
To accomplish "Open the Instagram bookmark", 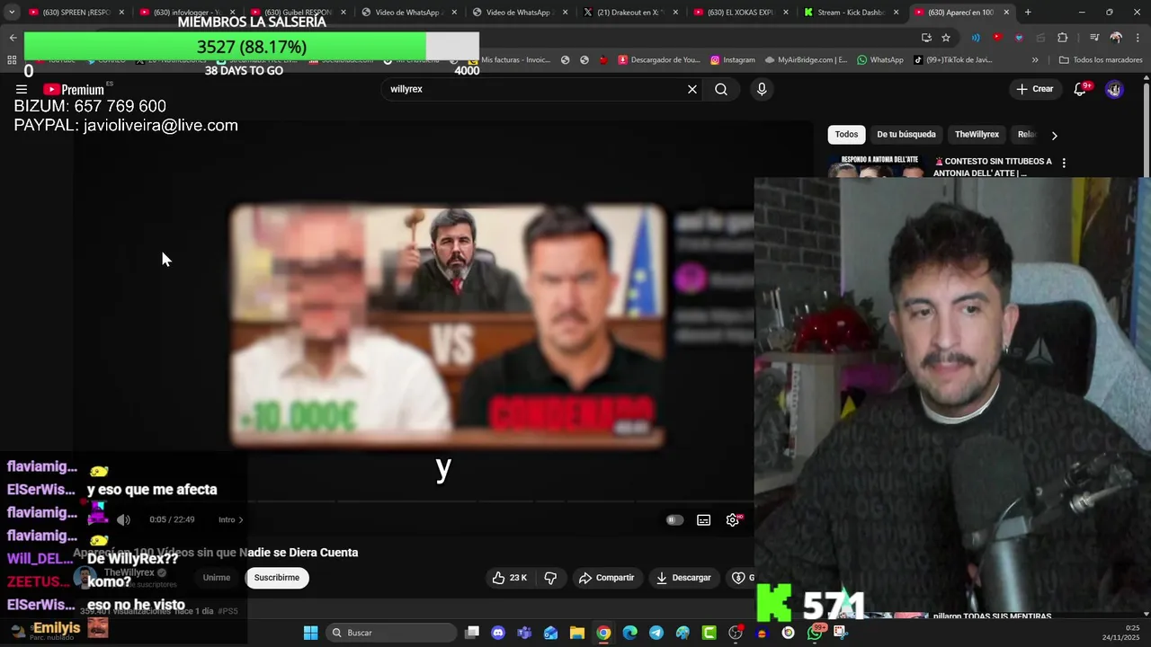I will [733, 60].
